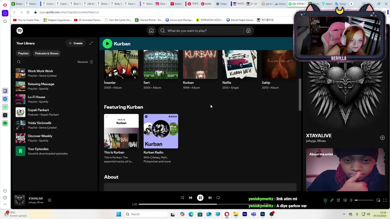Enter full screen player icon

click(x=385, y=200)
